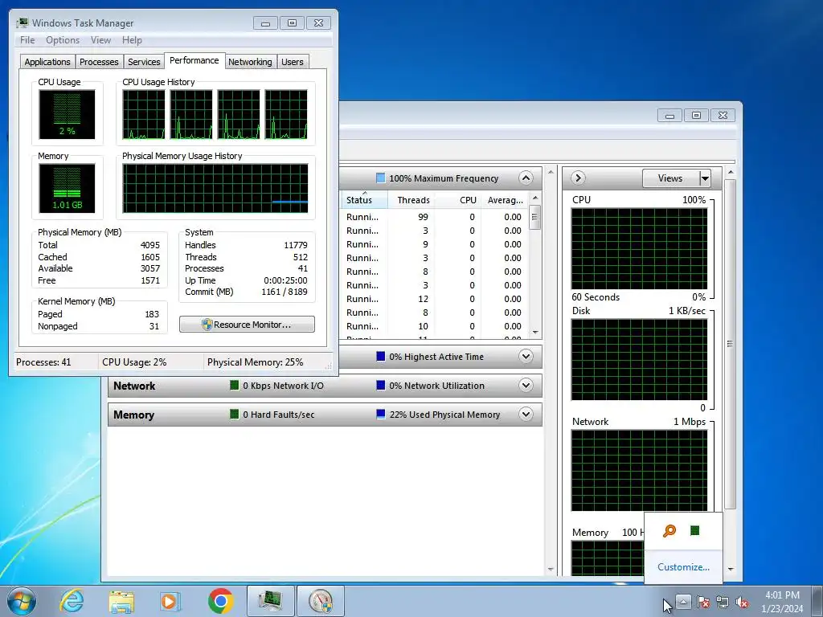The height and width of the screenshot is (617, 823).
Task: Open the Action Center flag tray icon
Action: (x=703, y=602)
